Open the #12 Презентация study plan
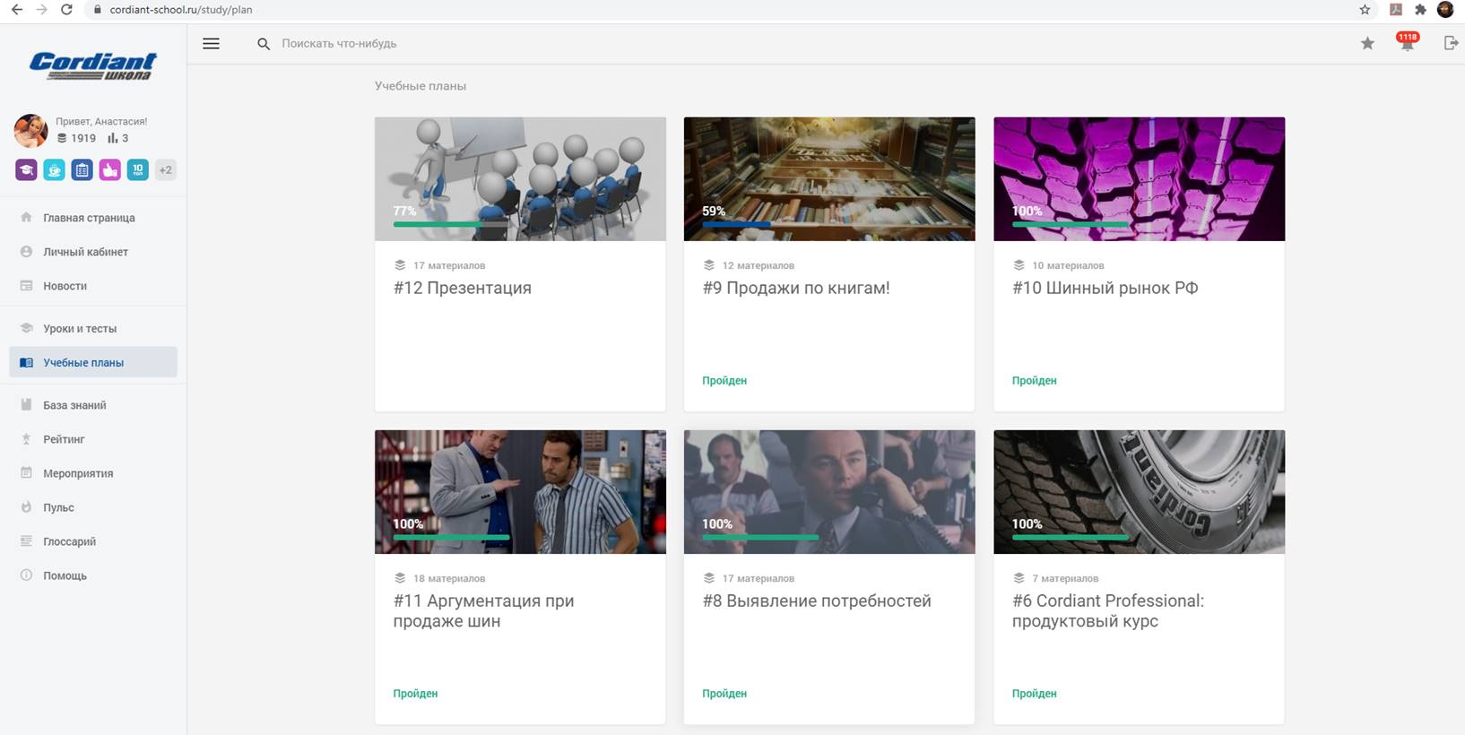1465x735 pixels. [x=462, y=288]
